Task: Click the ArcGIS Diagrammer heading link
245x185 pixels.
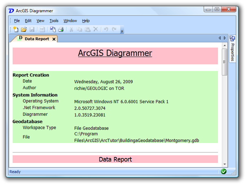Action: coord(115,53)
